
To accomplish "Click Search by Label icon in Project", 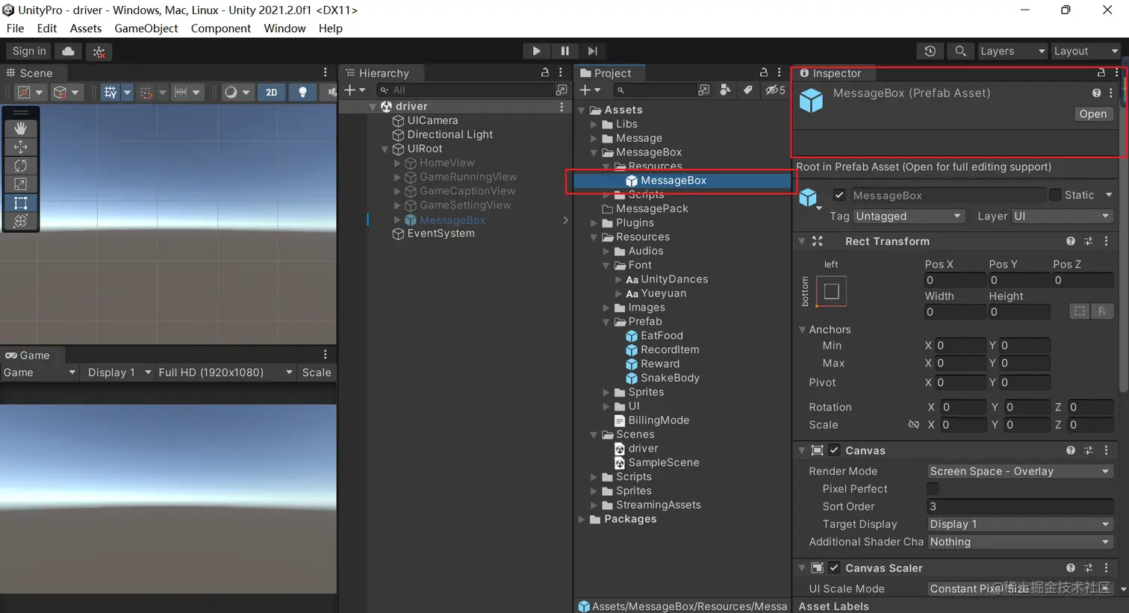I will (x=747, y=90).
